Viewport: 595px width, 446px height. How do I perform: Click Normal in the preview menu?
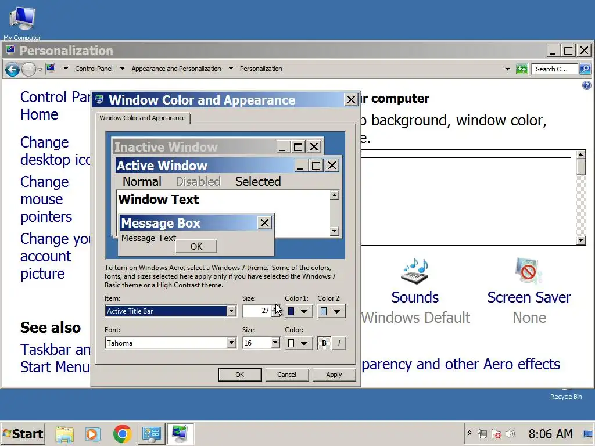coord(142,182)
